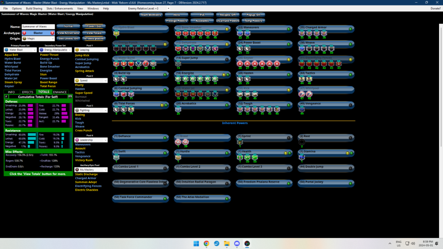
Task: Open Ancillary/Epic Pool dropdown showing Mu Mastery
Action: pyautogui.click(x=91, y=170)
